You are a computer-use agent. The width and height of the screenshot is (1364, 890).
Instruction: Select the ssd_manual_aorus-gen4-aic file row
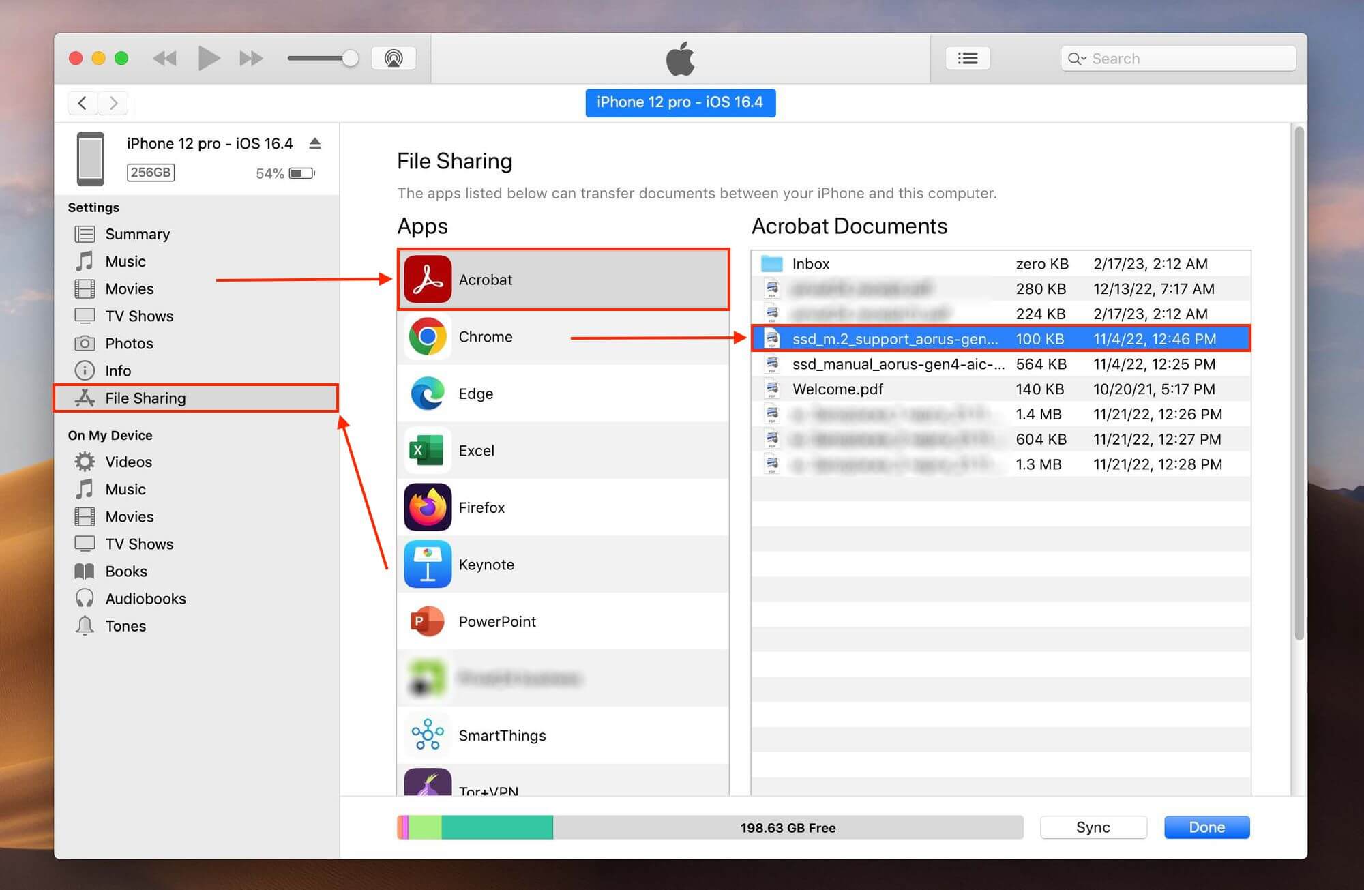tap(1000, 364)
